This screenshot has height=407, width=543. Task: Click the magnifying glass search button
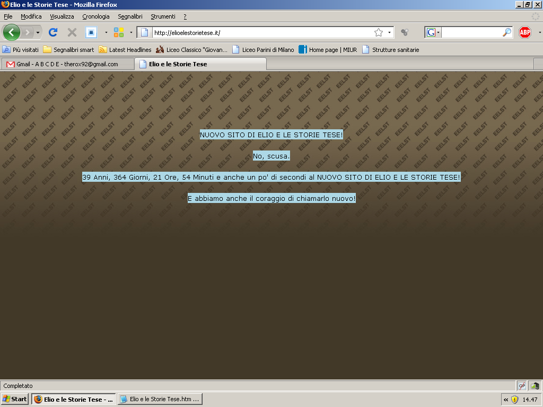[506, 32]
